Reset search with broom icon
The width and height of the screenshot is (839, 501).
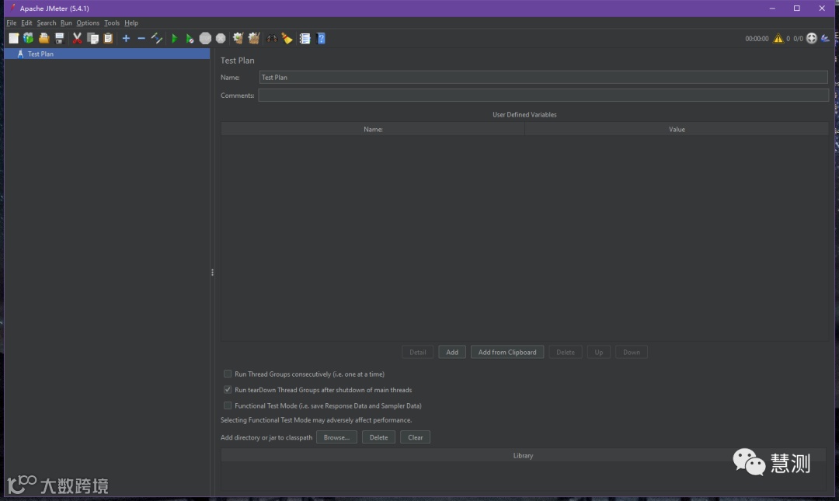point(287,39)
